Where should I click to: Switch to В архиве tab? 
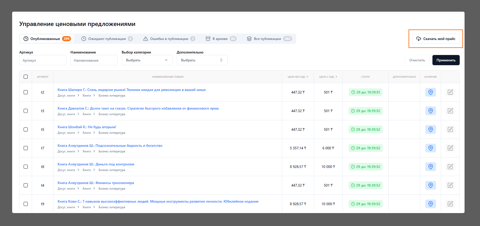[x=221, y=39]
